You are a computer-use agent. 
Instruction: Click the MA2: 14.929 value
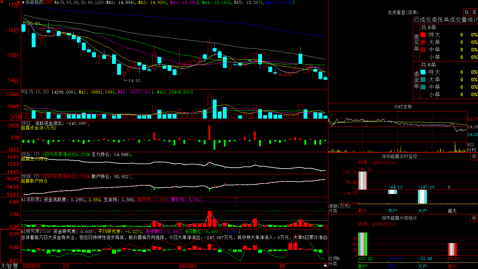tap(153, 2)
